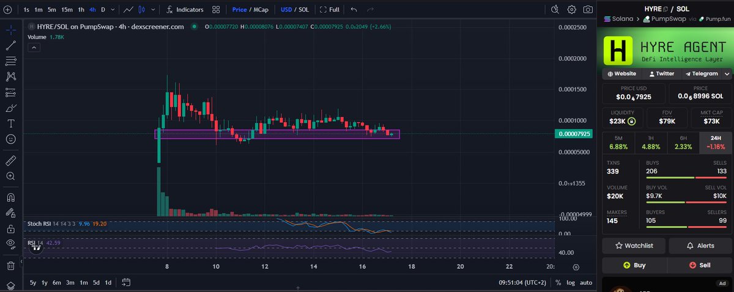734x292 pixels.
Task: Click the trash icon to remove drawings
Action: (10, 266)
